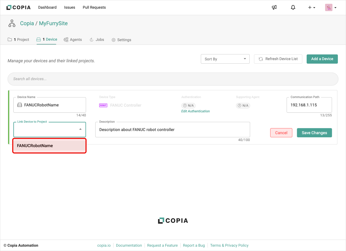Cancel the device edit
The height and width of the screenshot is (251, 346).
[x=281, y=133]
